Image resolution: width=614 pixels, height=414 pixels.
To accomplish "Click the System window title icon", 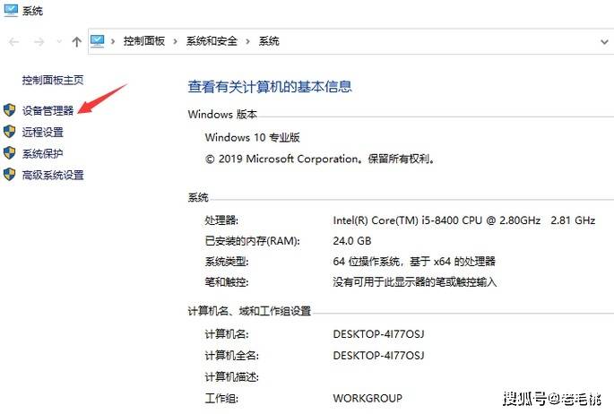I will coord(11,10).
